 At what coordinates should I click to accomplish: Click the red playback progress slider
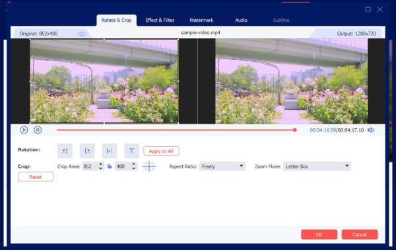coord(176,130)
